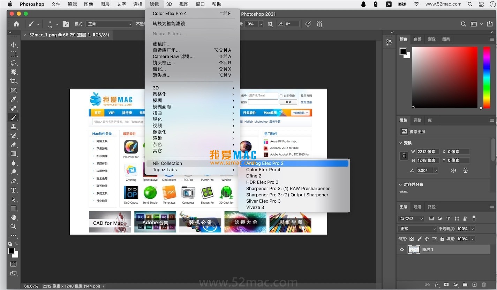497x290 pixels.
Task: Select the Pen tool
Action: [14, 181]
